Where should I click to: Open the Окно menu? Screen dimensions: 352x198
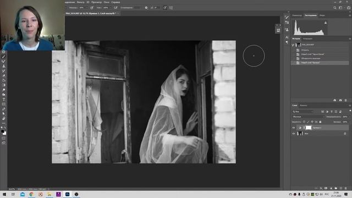pos(106,2)
